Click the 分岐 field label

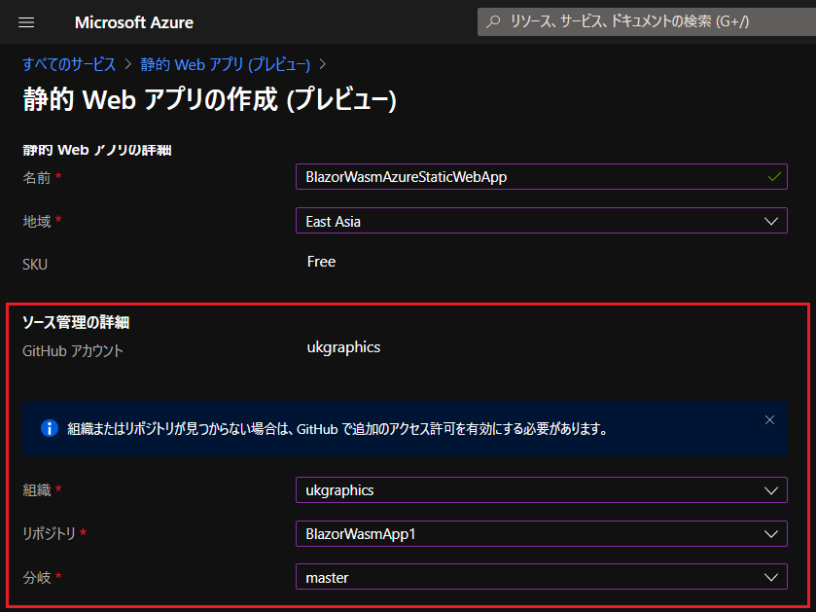pos(36,578)
